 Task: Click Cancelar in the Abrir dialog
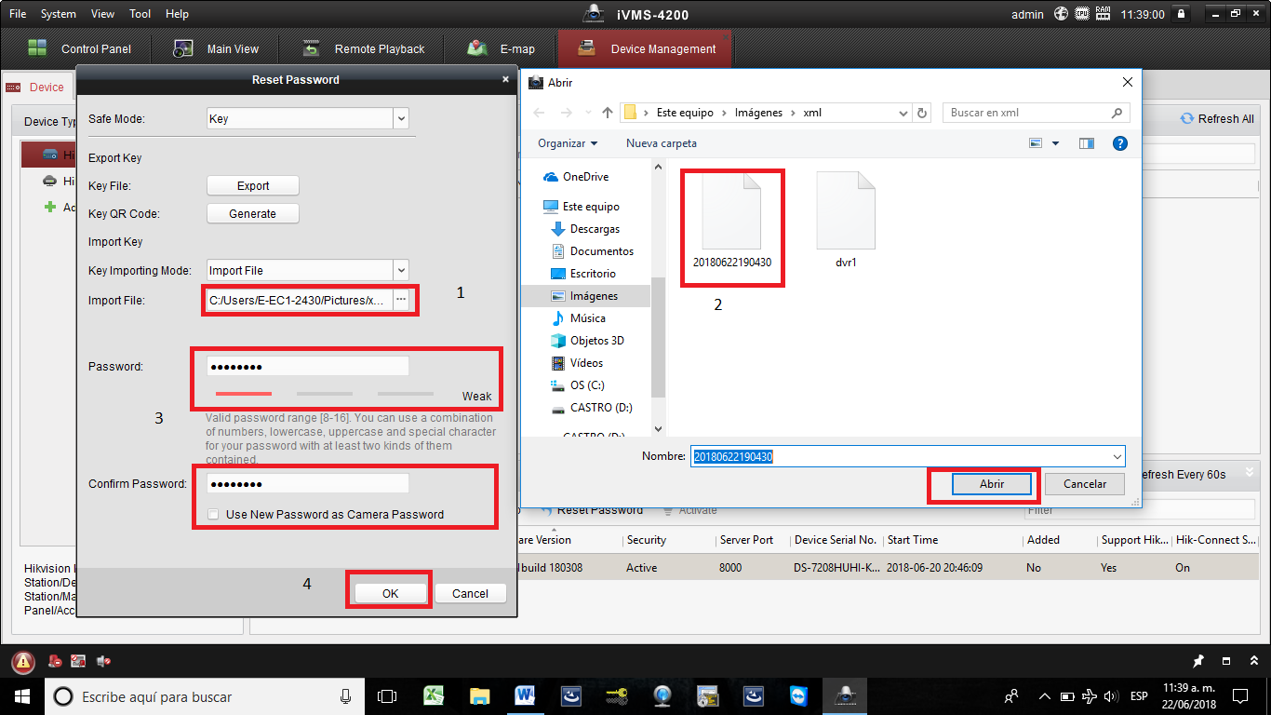point(1085,484)
